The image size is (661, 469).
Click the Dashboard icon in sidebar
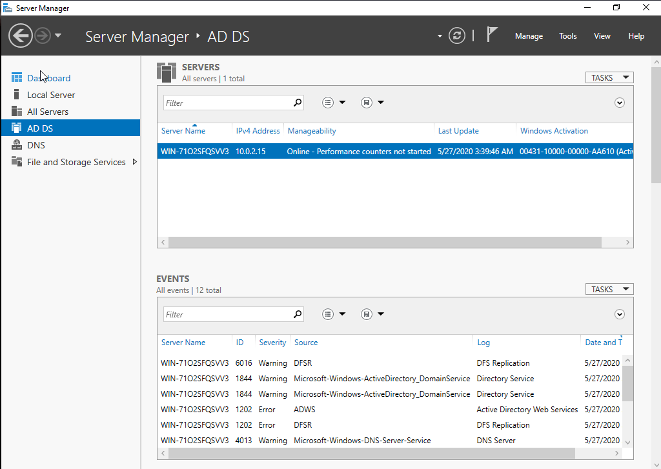click(x=17, y=78)
